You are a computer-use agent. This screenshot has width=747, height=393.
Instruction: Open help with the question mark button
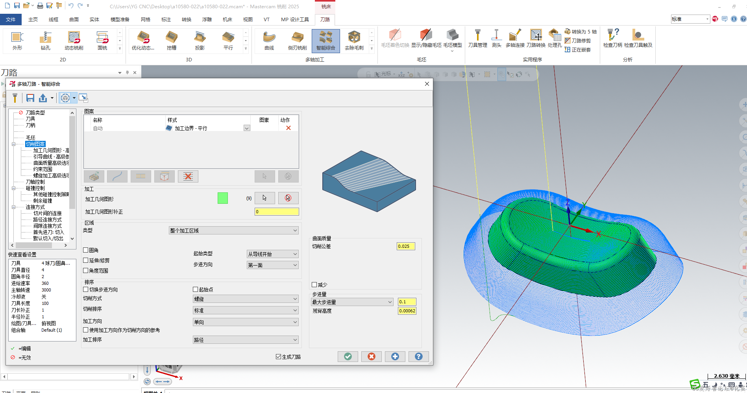419,356
